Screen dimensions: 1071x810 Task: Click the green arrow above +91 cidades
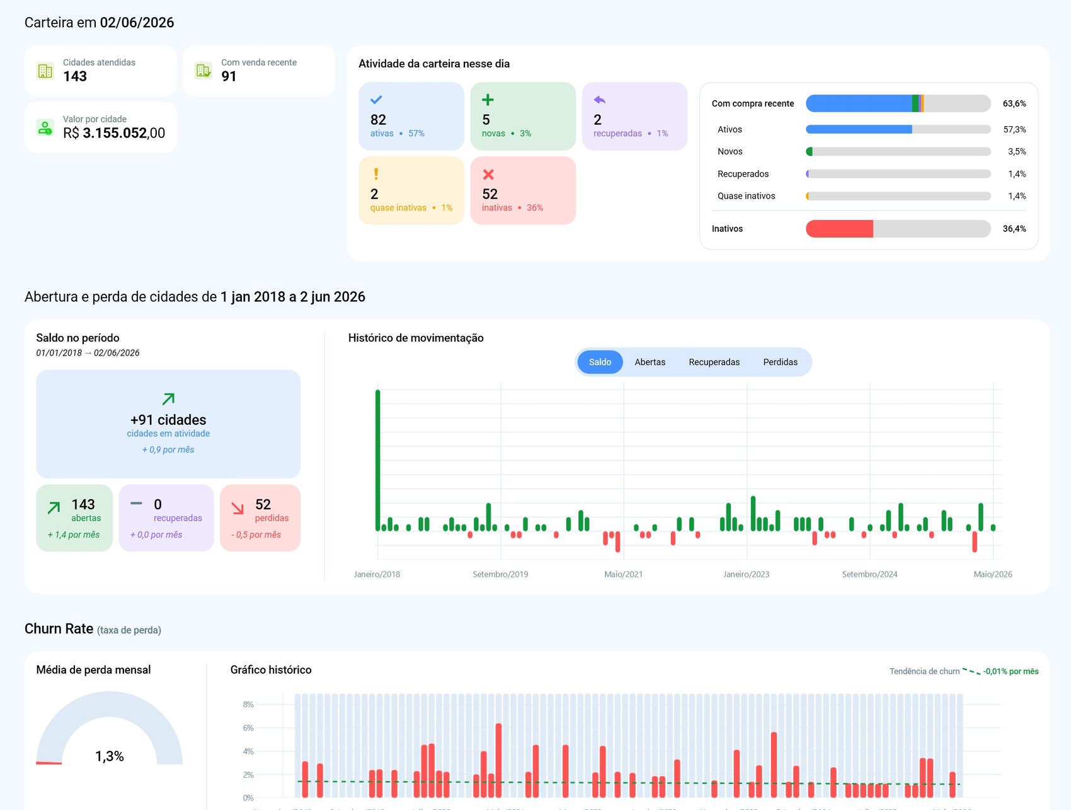coord(168,399)
